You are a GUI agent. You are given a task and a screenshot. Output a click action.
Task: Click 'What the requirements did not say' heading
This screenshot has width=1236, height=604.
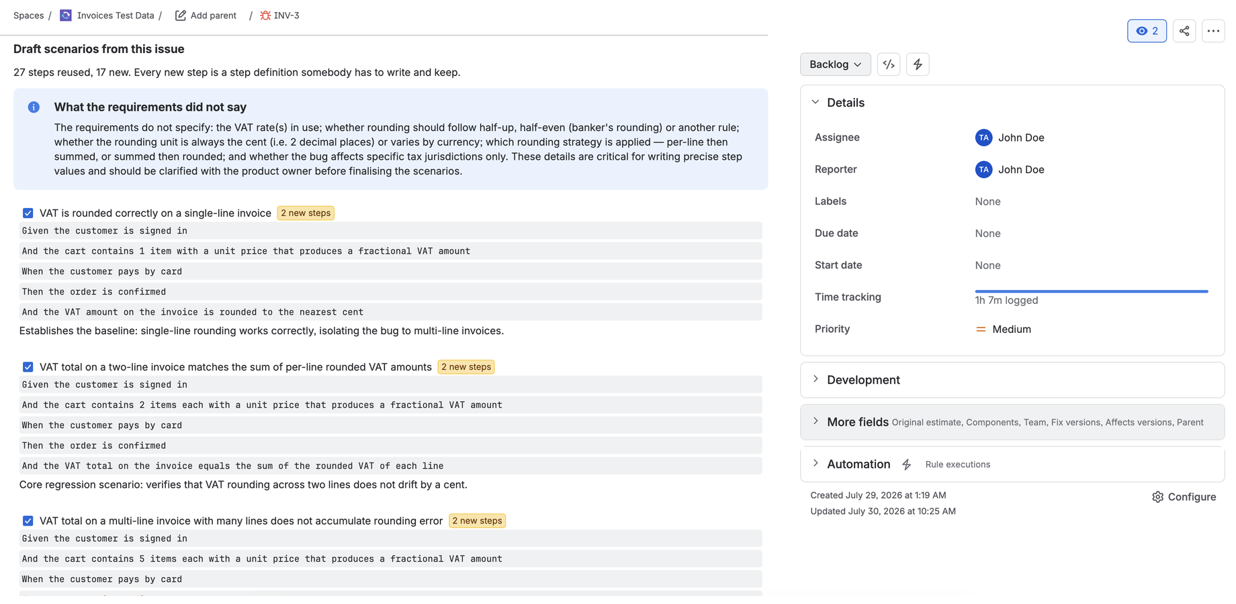point(150,107)
